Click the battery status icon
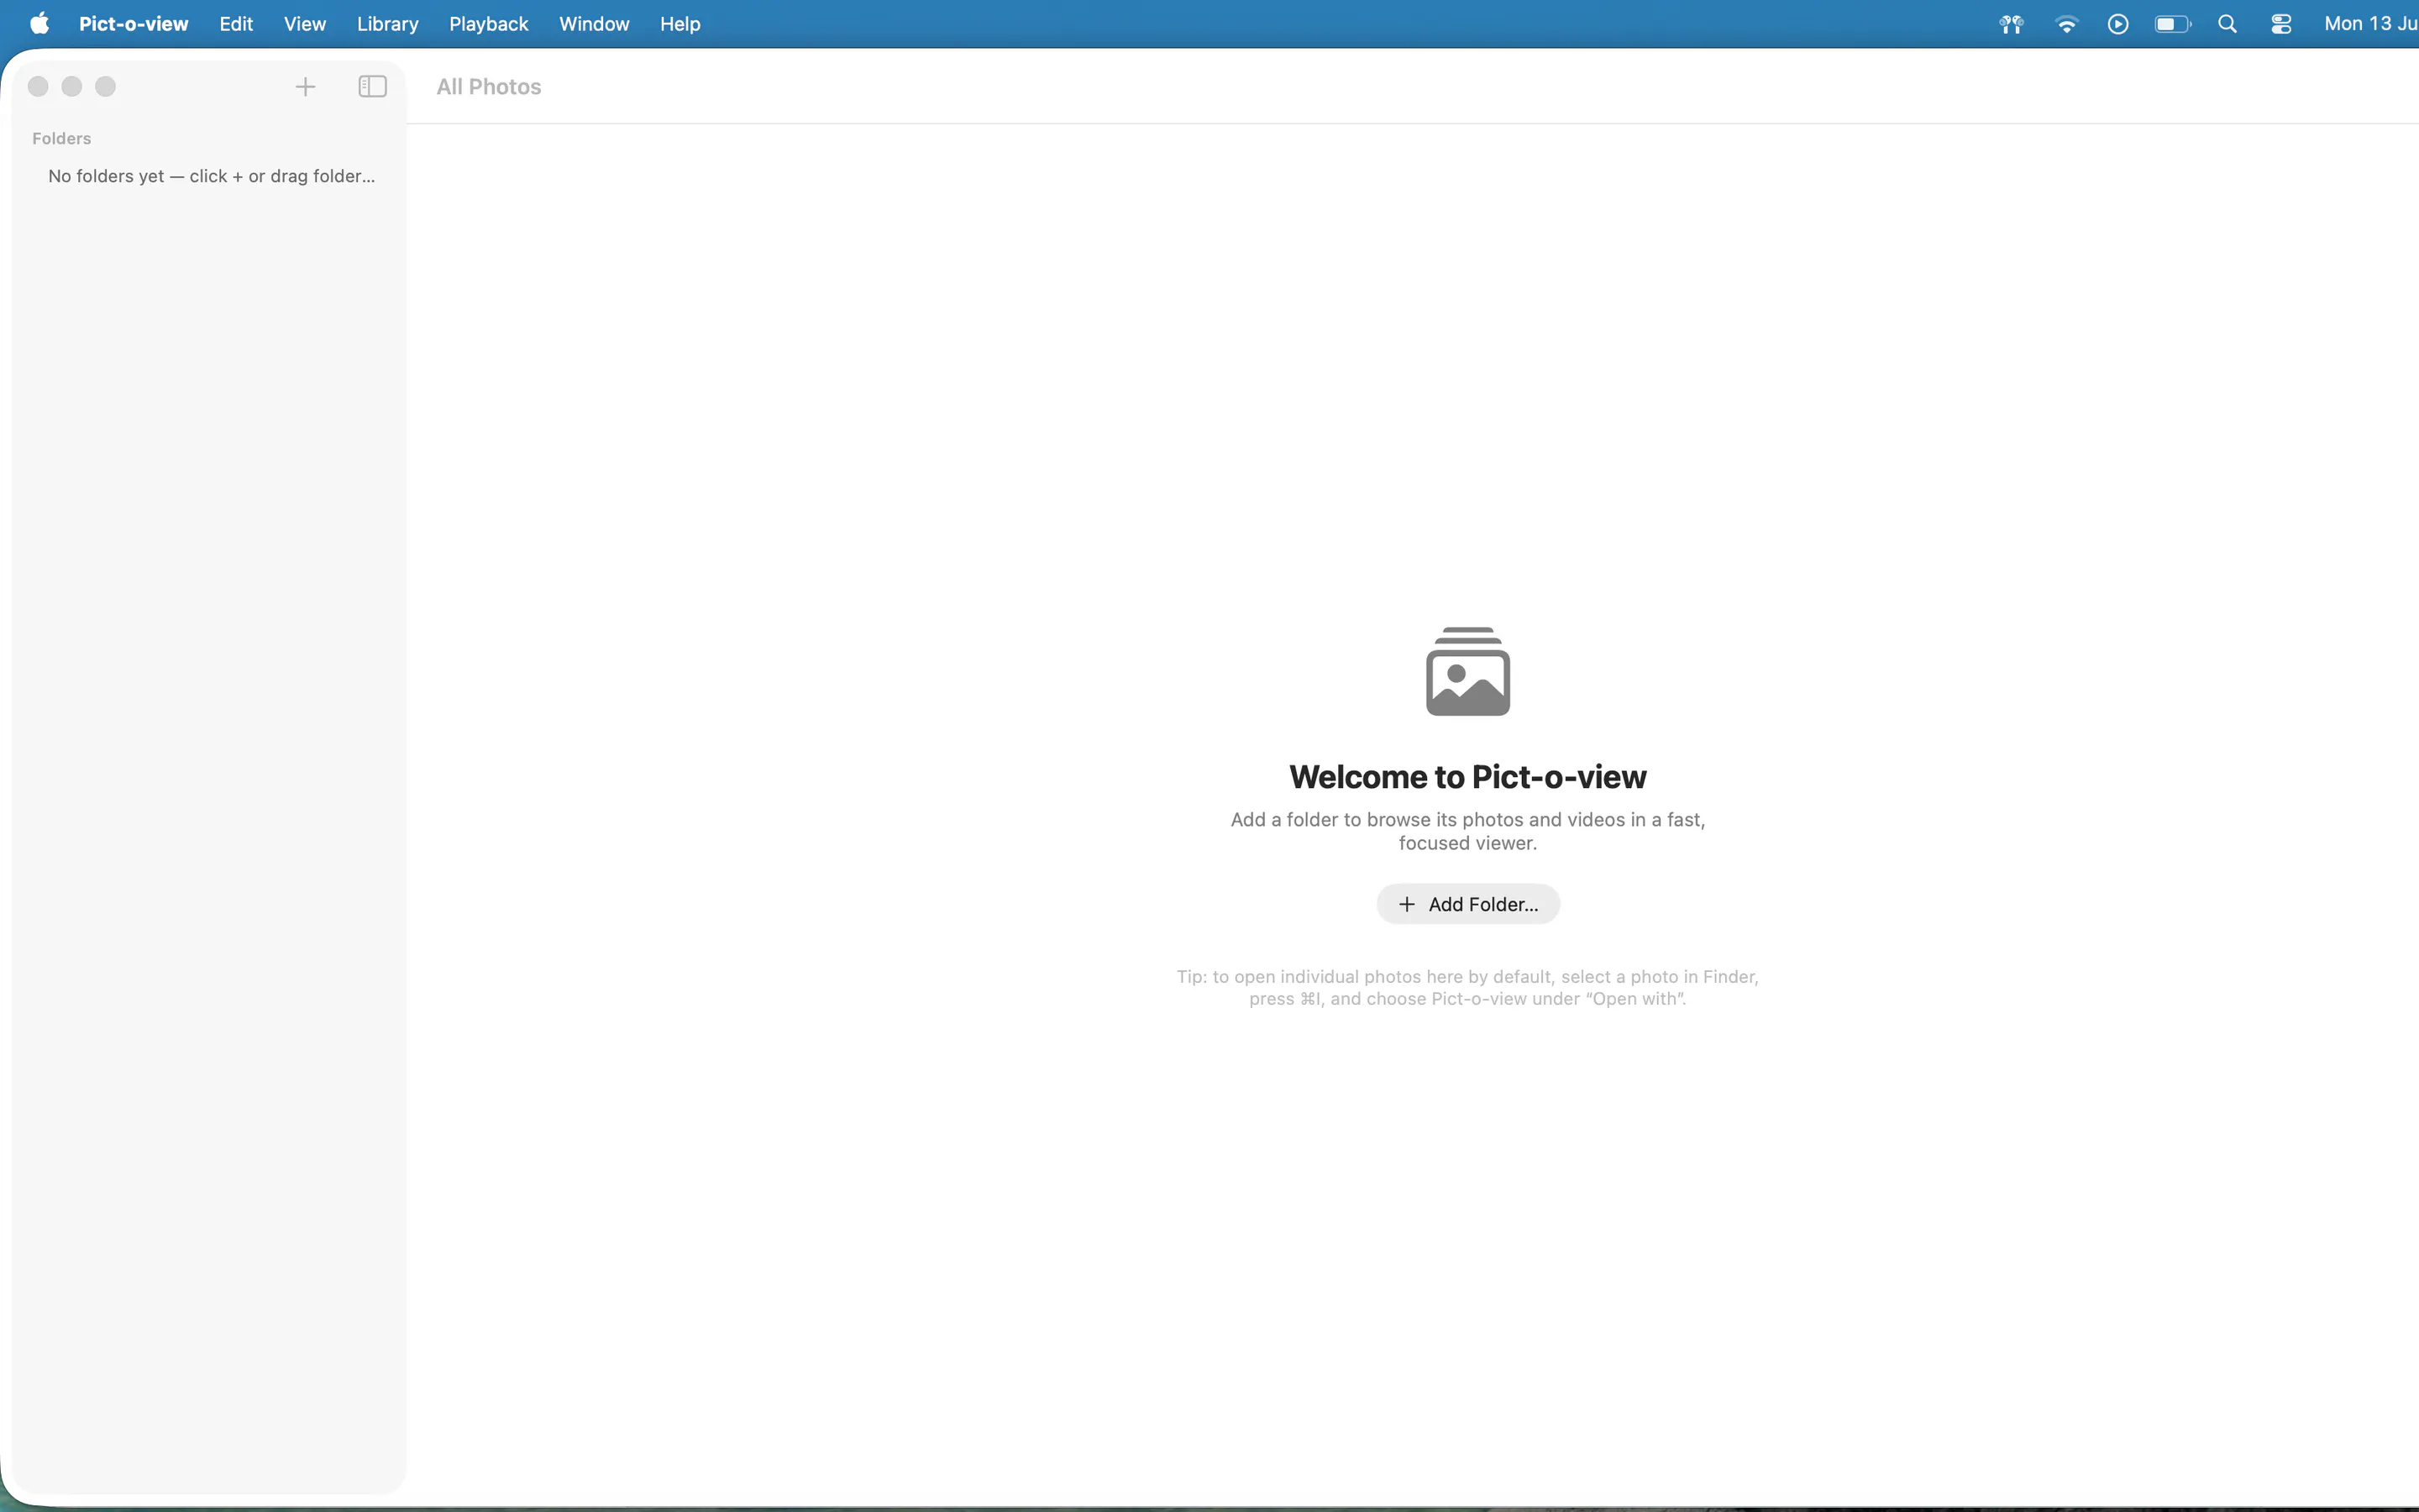This screenshot has width=2419, height=1512. click(x=2172, y=24)
